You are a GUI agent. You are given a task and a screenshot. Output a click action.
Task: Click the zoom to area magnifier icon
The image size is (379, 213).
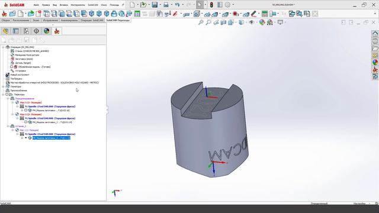(208, 22)
